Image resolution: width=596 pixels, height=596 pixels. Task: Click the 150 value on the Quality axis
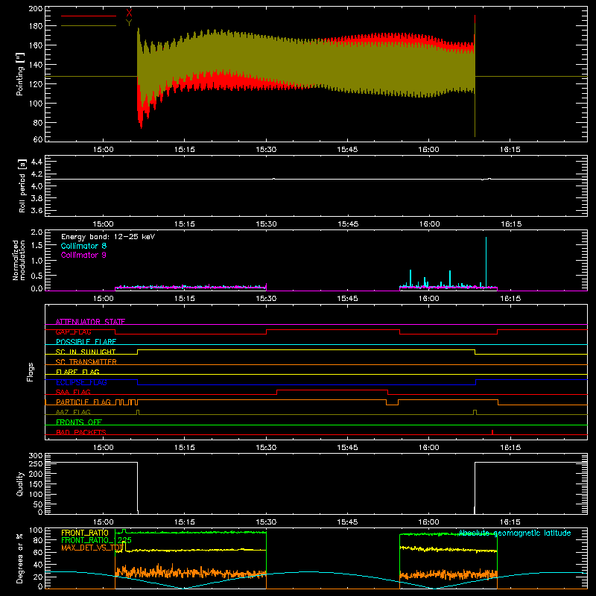coord(36,484)
